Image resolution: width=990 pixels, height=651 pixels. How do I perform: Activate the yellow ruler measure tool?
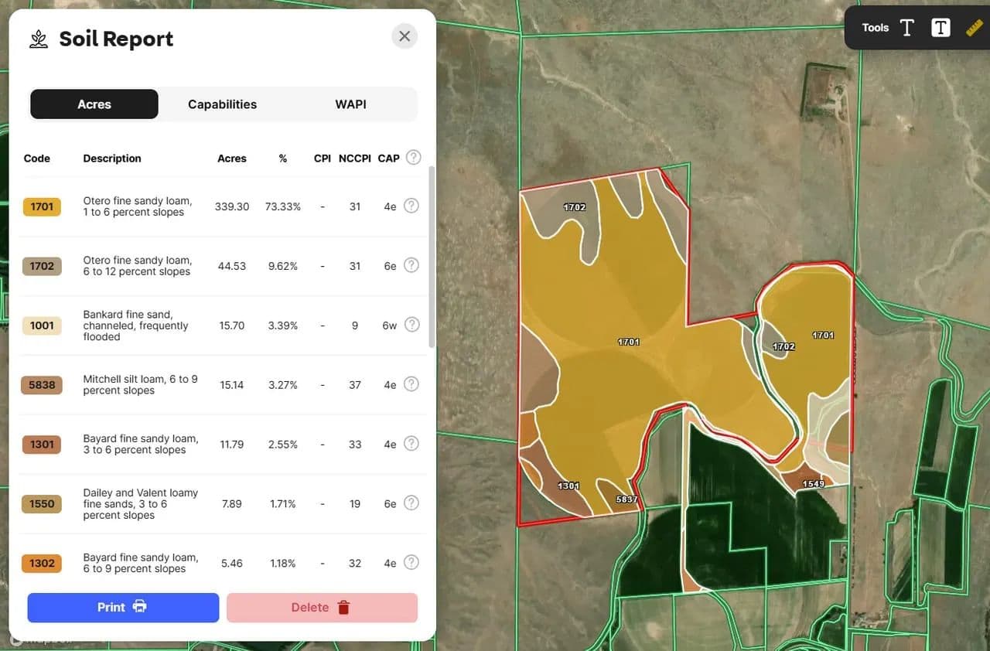974,29
